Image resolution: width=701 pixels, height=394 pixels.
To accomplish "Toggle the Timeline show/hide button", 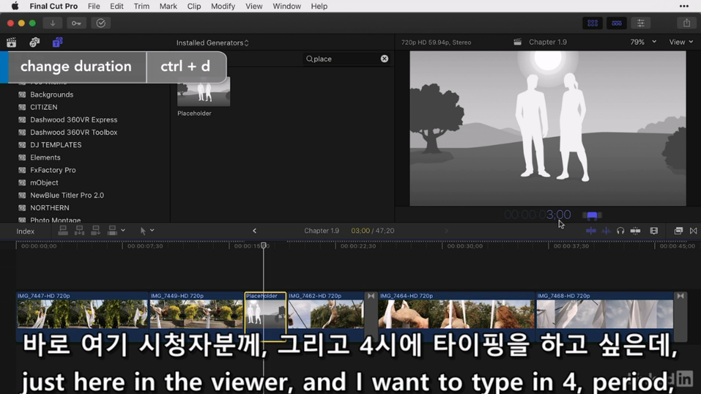I will (x=617, y=23).
